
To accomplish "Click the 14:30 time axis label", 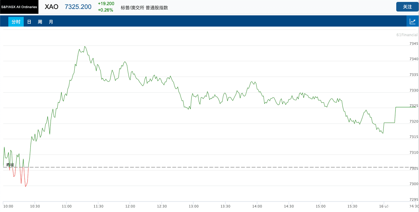I will (x=289, y=206).
